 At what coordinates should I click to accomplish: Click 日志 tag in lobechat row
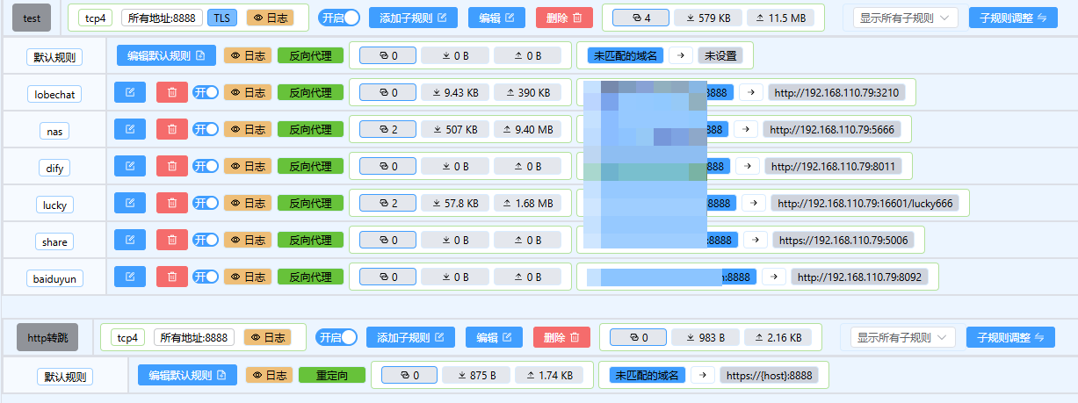[x=248, y=92]
